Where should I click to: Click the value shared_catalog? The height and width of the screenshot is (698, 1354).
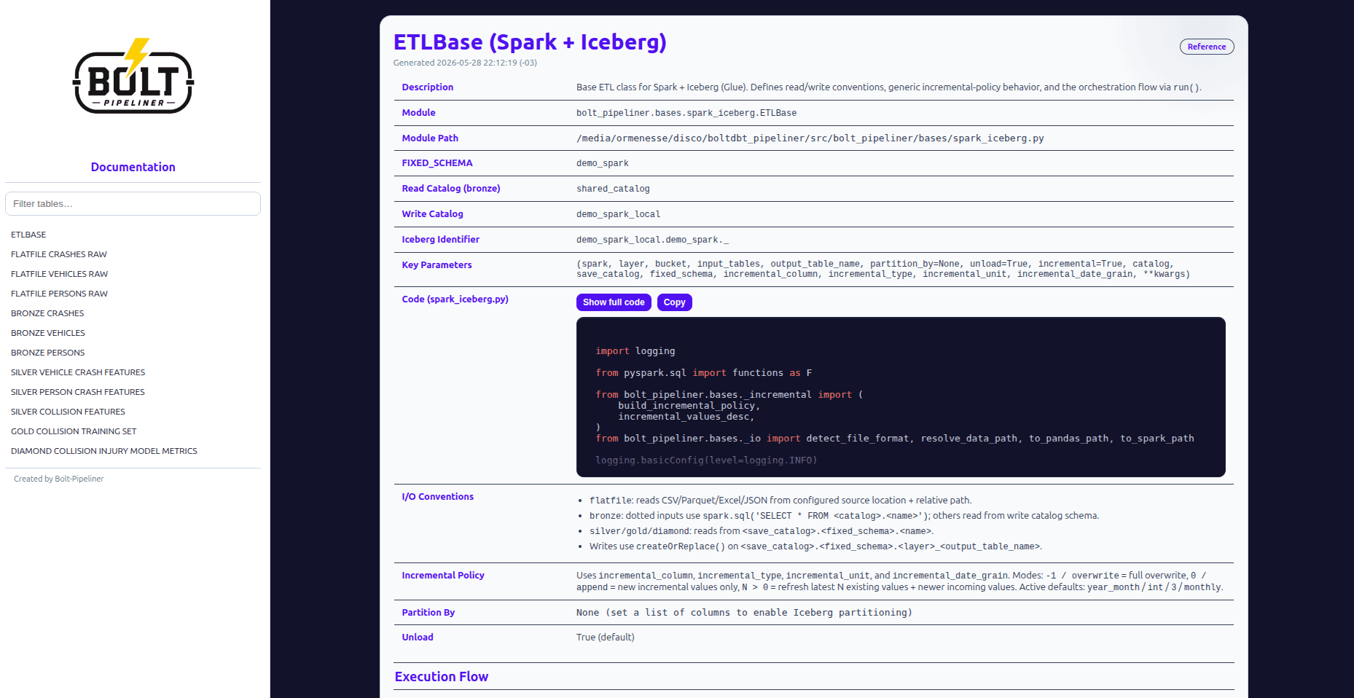pos(613,189)
